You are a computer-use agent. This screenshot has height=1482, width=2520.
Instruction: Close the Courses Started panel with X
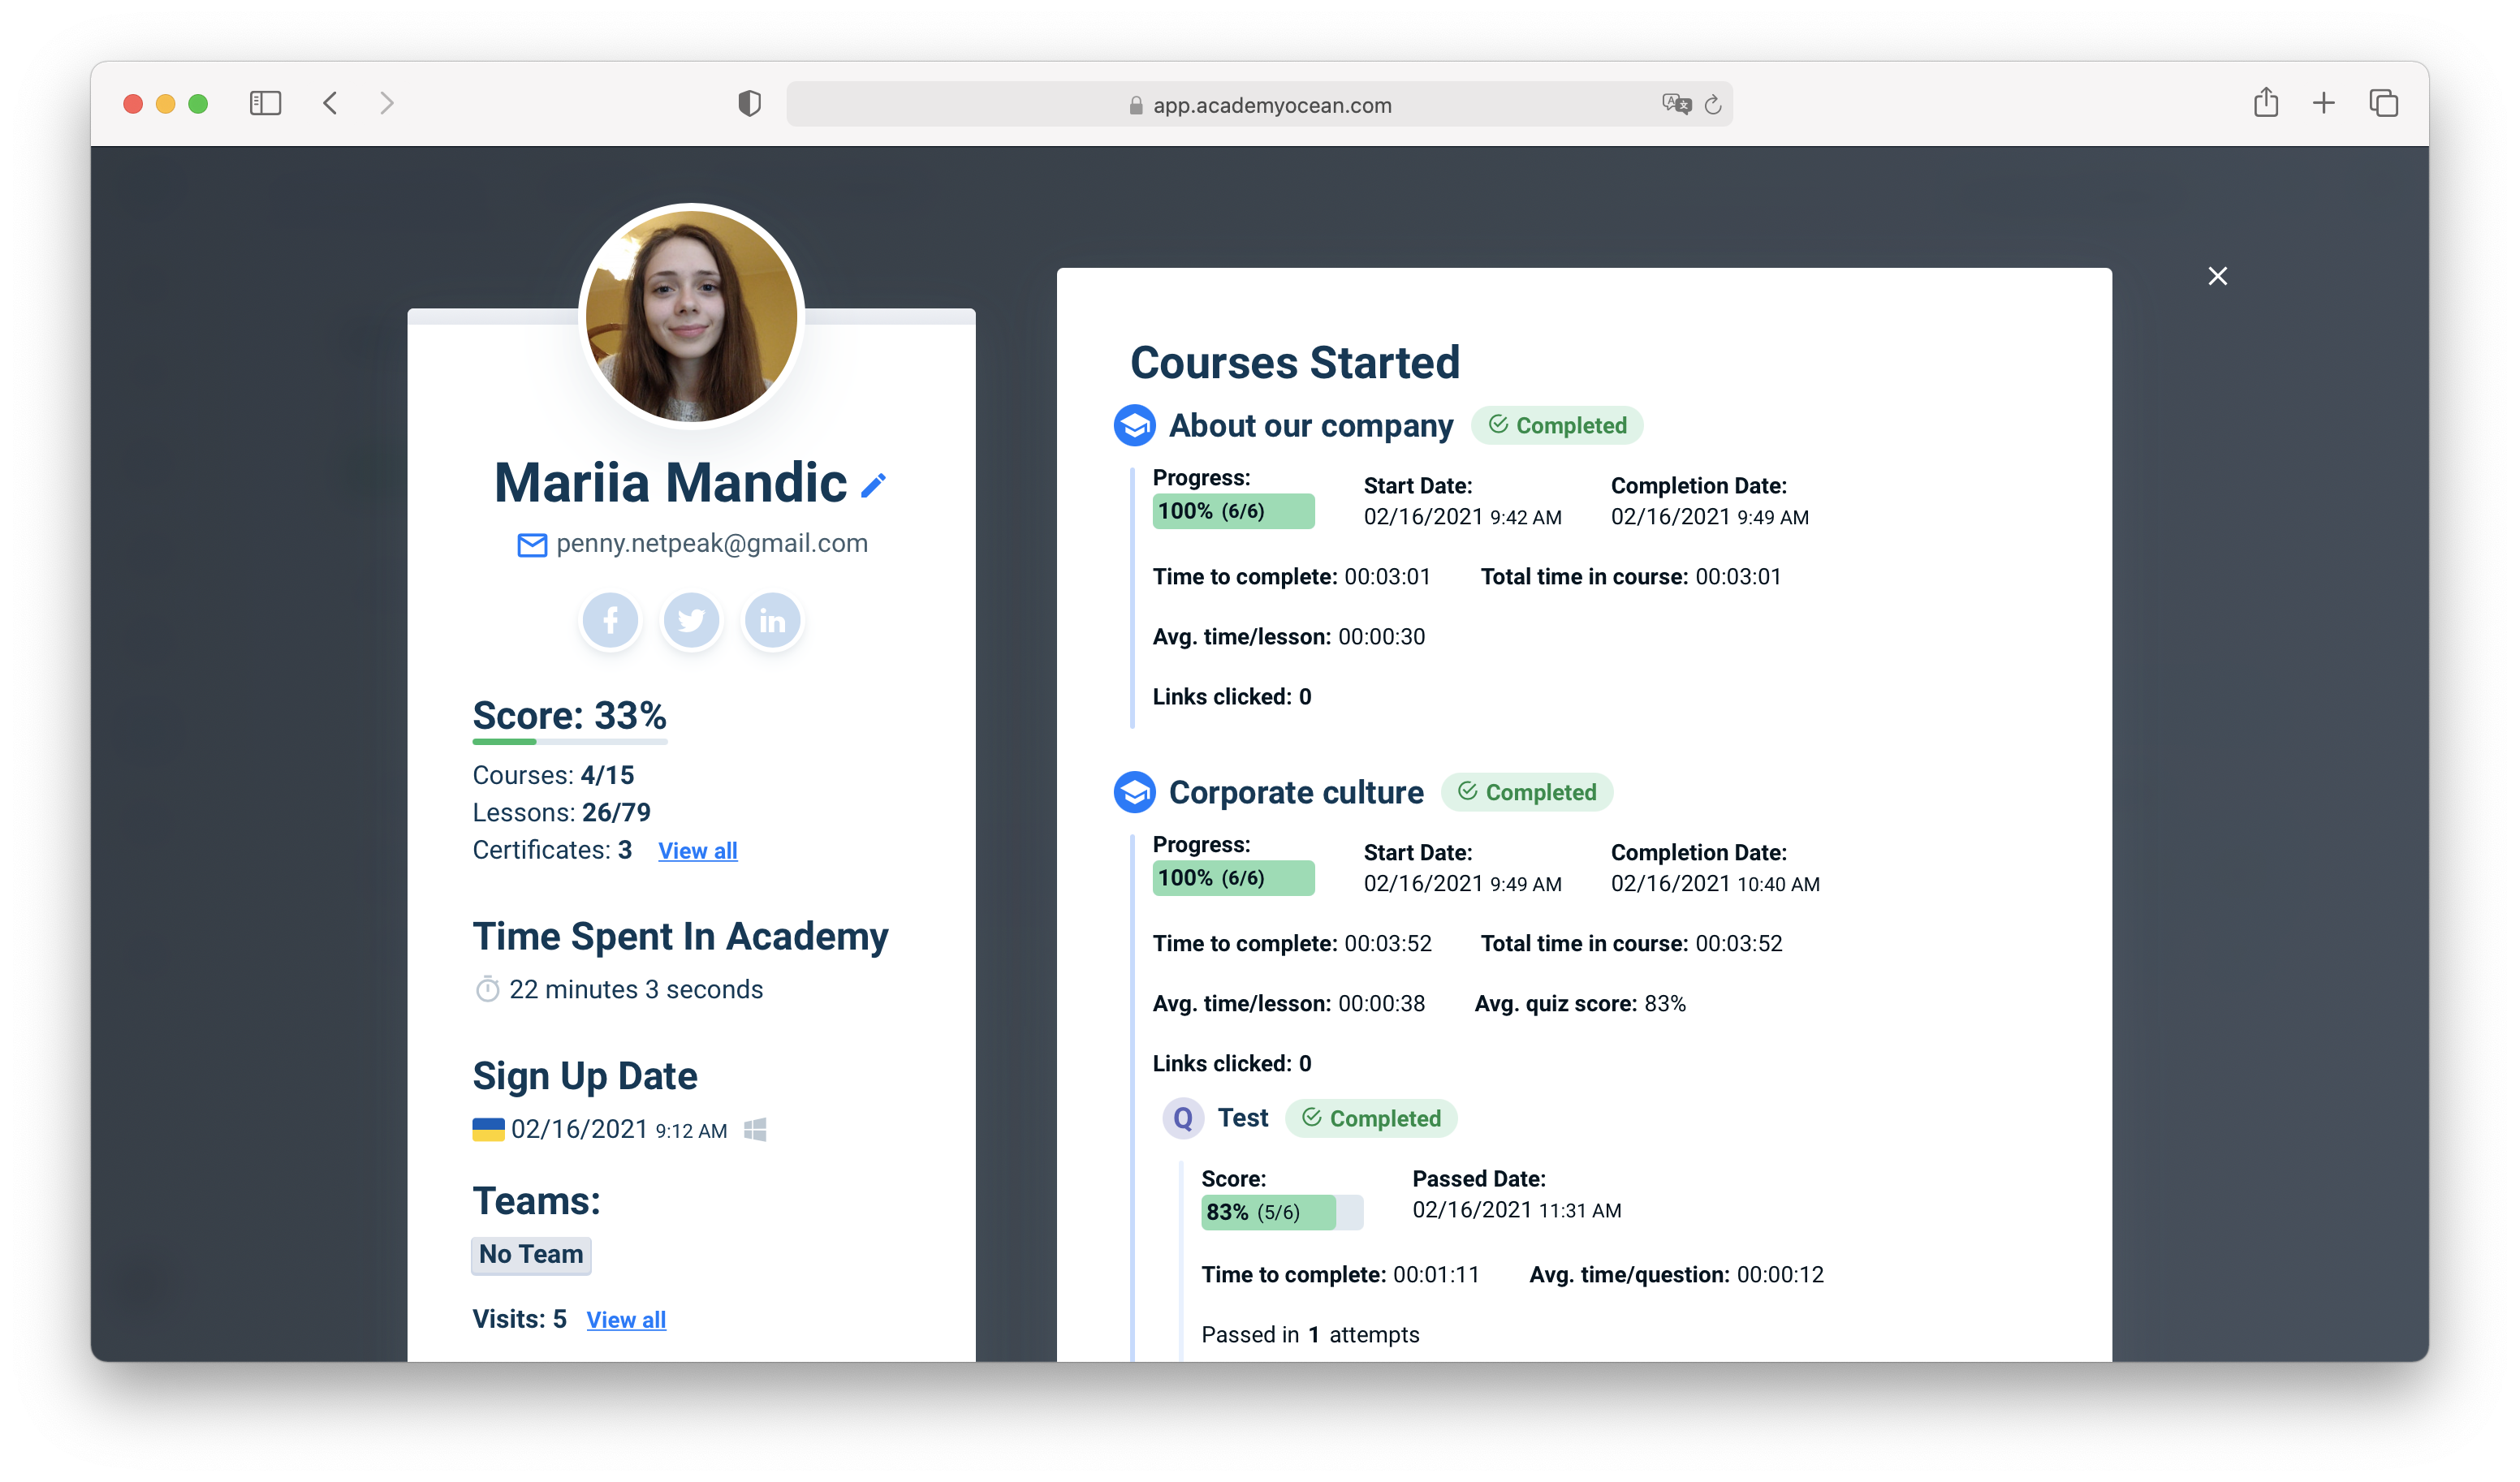2217,276
